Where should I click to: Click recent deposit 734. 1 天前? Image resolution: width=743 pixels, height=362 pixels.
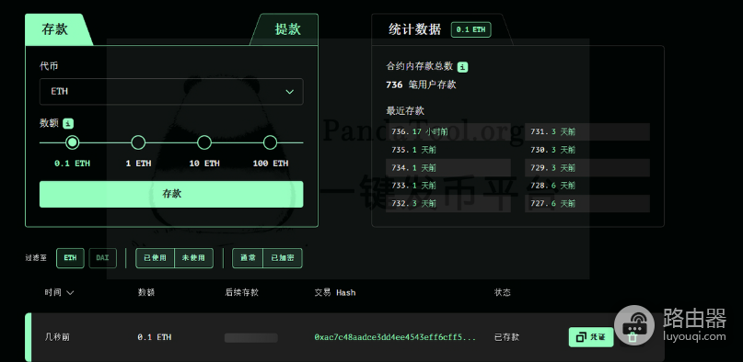(x=448, y=168)
